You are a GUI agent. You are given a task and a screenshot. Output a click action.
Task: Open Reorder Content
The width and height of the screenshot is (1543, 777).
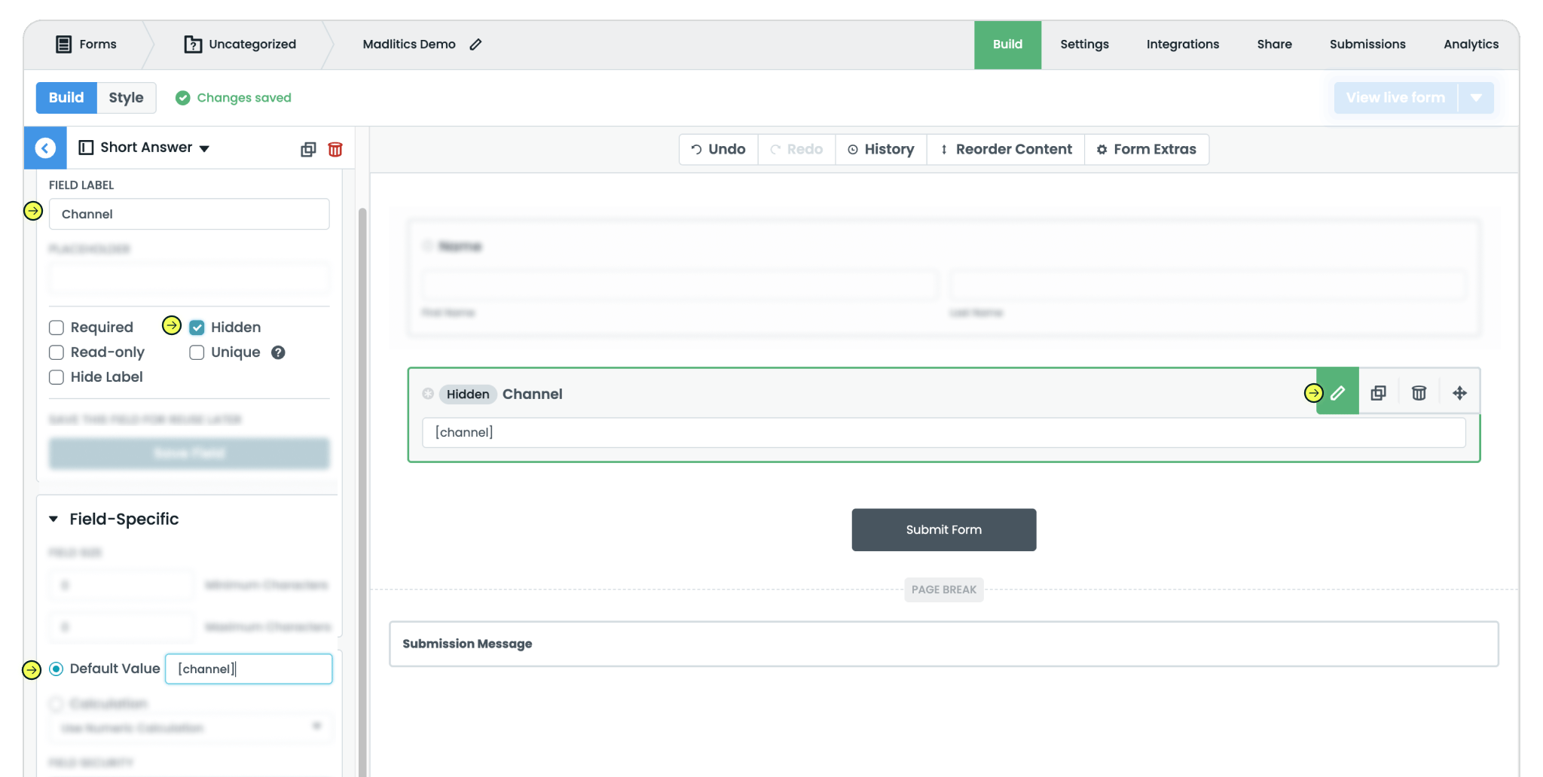point(1006,149)
